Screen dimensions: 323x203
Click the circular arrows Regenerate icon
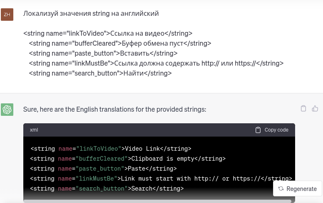point(281,188)
